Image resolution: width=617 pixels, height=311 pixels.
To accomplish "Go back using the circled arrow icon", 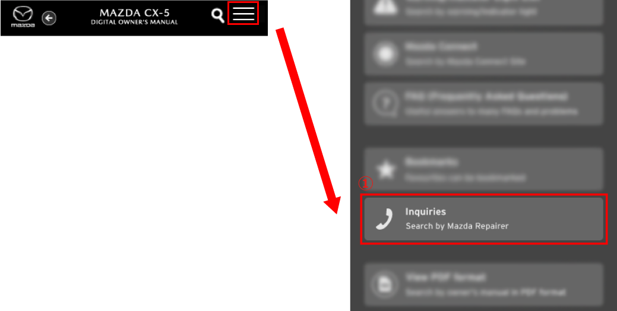I will point(49,18).
